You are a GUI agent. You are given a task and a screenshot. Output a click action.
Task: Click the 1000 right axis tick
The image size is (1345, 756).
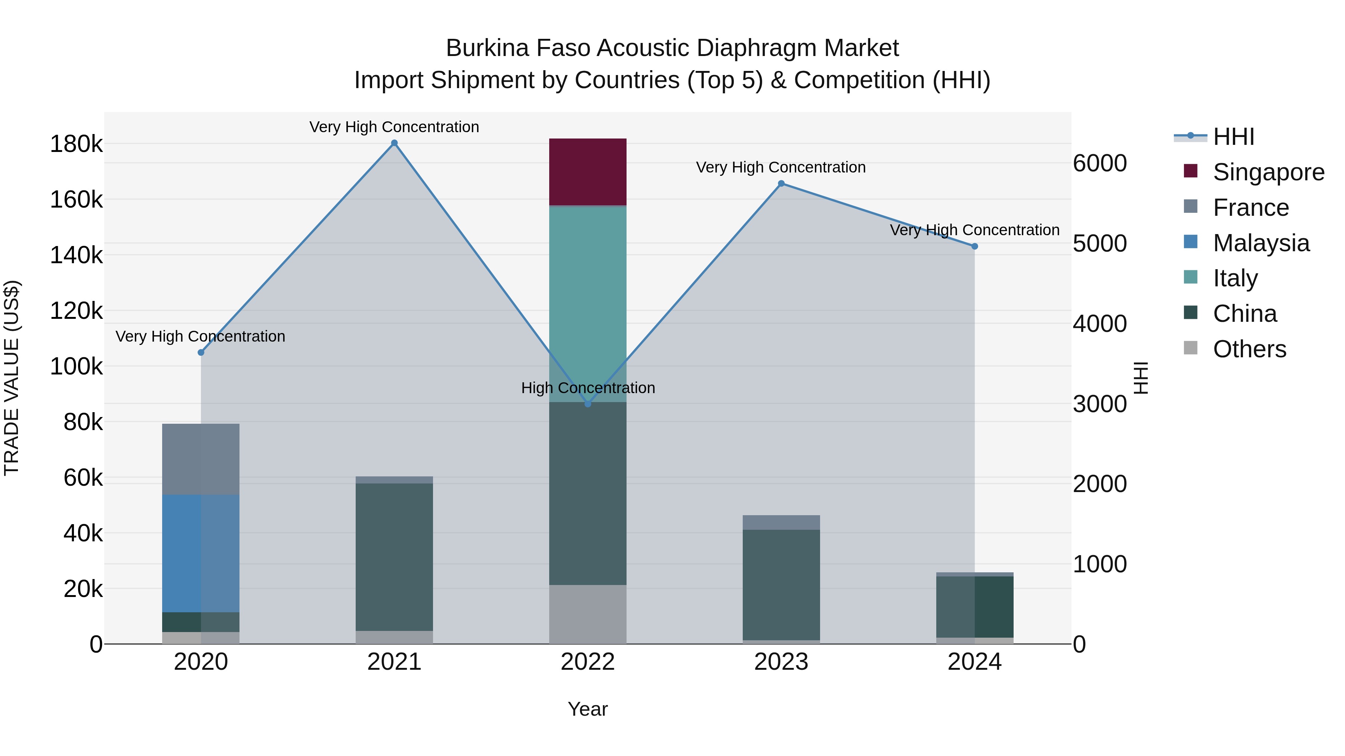[1100, 564]
